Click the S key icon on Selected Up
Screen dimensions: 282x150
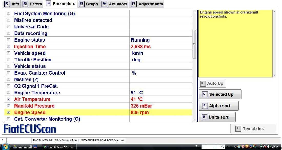tap(205, 94)
